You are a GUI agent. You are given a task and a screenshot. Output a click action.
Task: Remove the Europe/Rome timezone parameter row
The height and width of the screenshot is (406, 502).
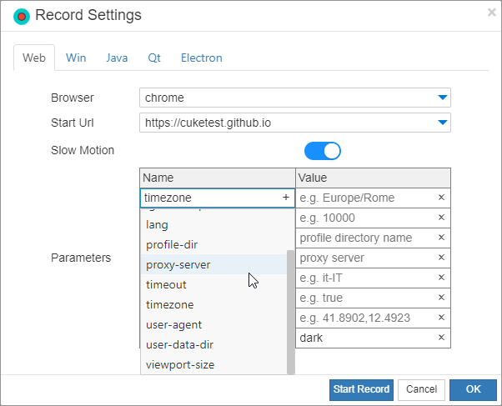[x=441, y=198]
